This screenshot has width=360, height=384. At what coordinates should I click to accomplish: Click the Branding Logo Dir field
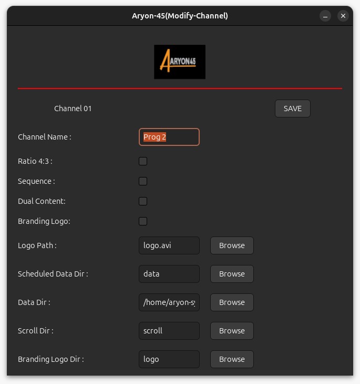pyautogui.click(x=169, y=359)
